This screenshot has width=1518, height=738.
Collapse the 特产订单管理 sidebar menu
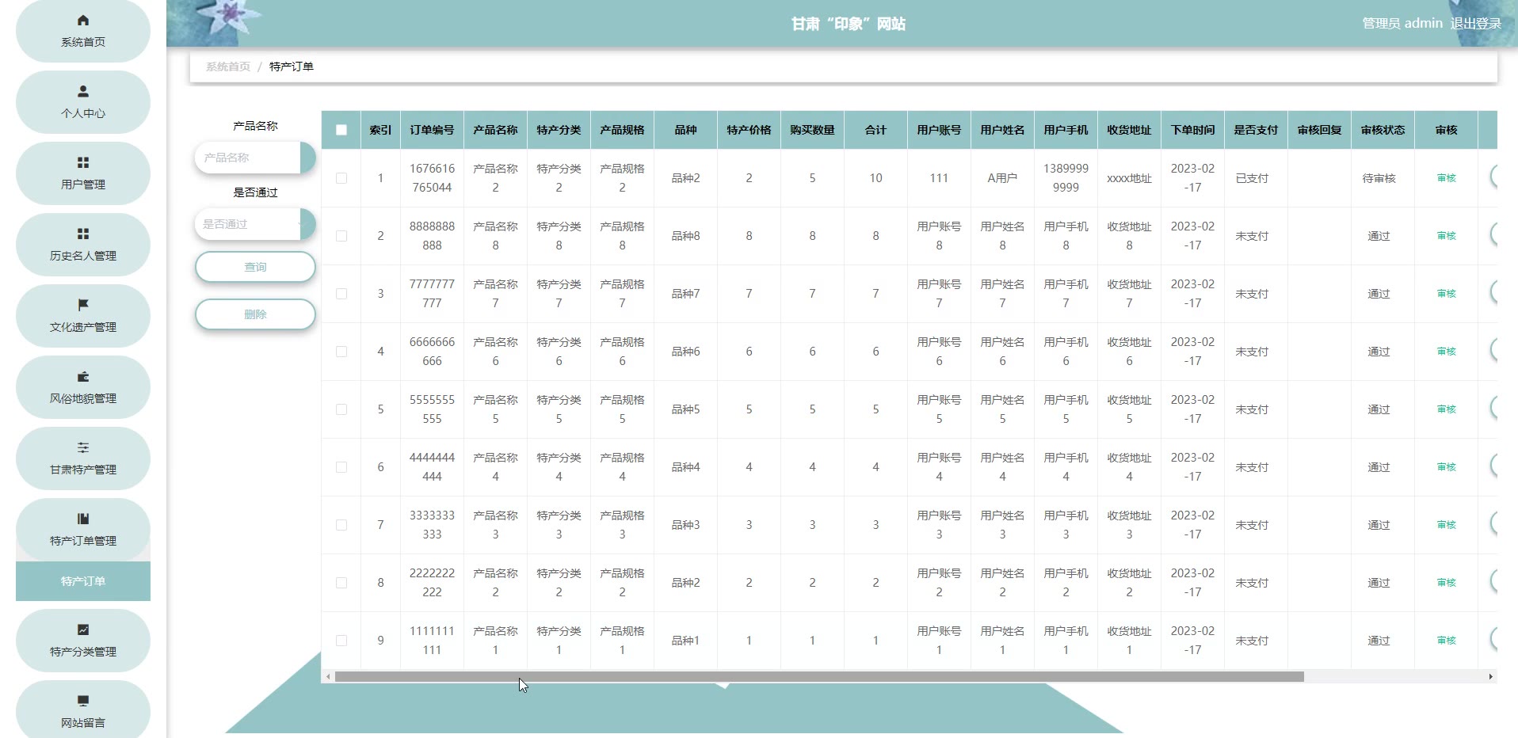83,529
